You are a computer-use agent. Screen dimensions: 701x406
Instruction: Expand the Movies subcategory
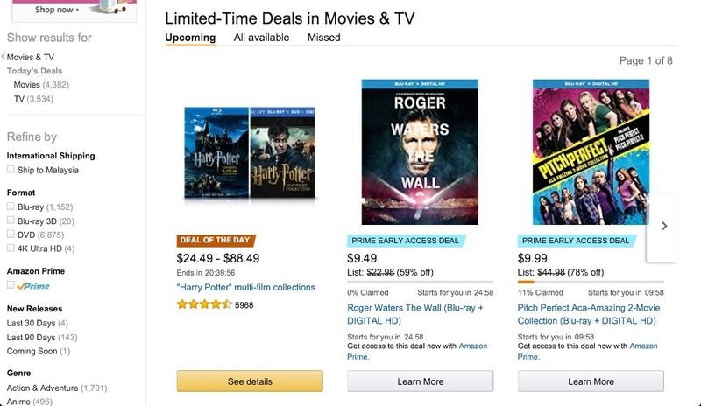pos(26,85)
